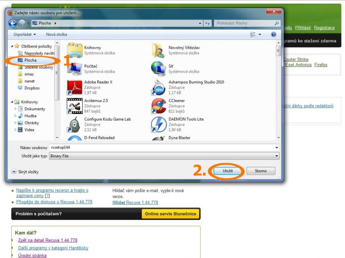Select the CCleaner shortcut icon
345x258 pixels.
pyautogui.click(x=158, y=106)
